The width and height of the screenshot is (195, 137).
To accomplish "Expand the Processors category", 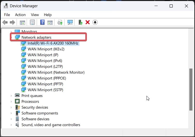I will [x=11, y=102].
